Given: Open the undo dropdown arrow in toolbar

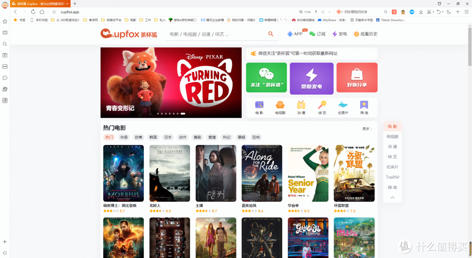Looking at the screenshot, I should (x=443, y=12).
